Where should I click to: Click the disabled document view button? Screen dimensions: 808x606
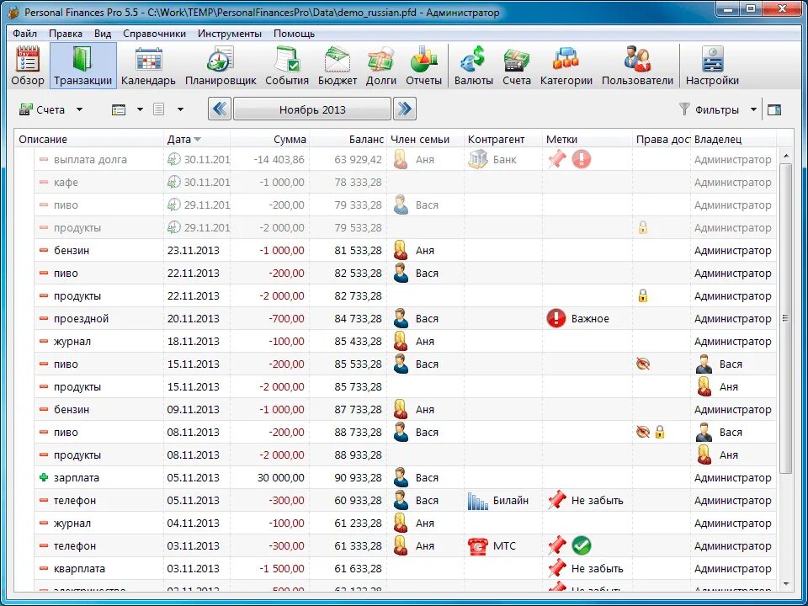point(159,109)
